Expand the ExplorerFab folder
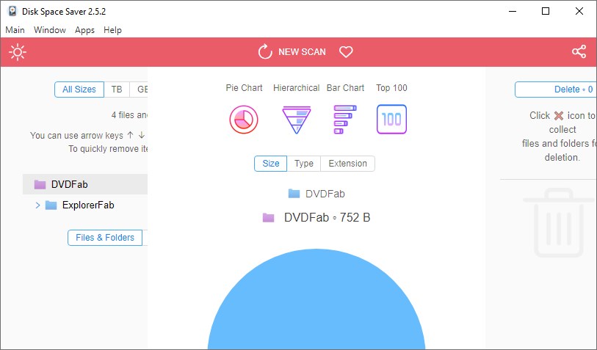Viewport: 597px width, 350px height. (x=37, y=205)
